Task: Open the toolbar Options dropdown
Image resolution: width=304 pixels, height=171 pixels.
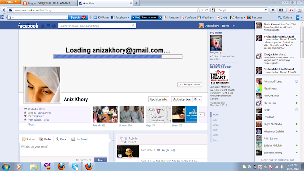Action: [x=286, y=17]
